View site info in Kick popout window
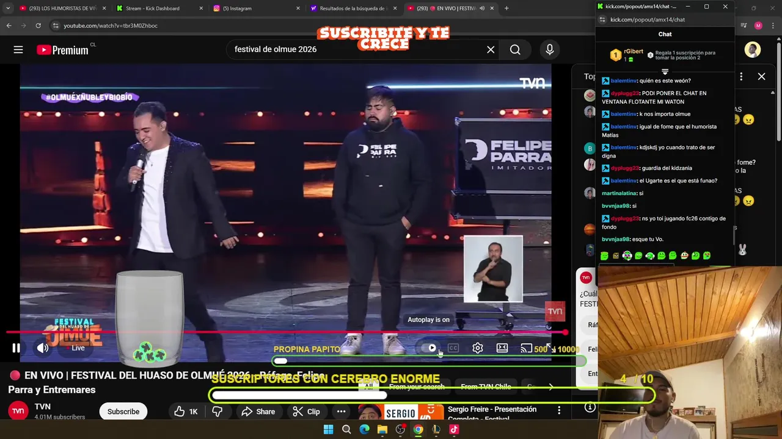This screenshot has height=439, width=782. tap(602, 20)
